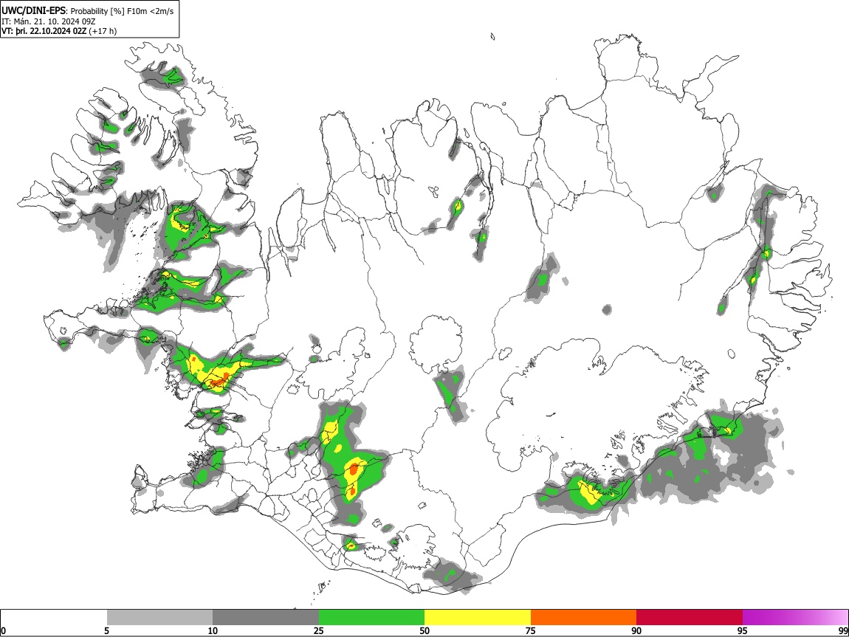Click the dark gray 10-25% legend swatch
Screen dimensions: 849x637
click(266, 618)
